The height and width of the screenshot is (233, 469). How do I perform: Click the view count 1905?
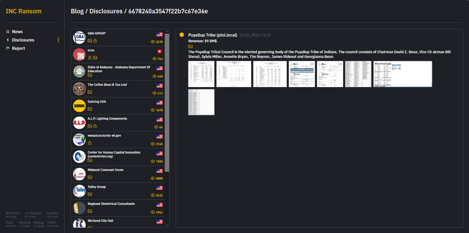(159, 162)
